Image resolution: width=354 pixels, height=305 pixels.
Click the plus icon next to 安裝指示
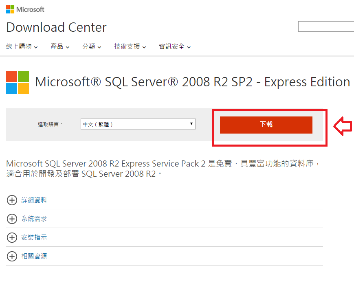pyautogui.click(x=12, y=237)
